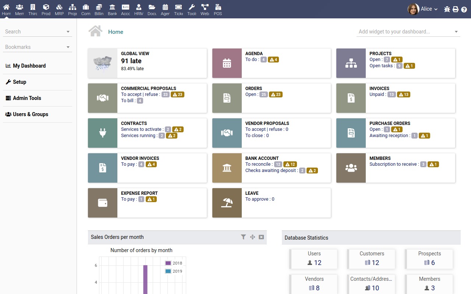
Task: Close the Sales Orders per month widget
Action: click(x=261, y=237)
